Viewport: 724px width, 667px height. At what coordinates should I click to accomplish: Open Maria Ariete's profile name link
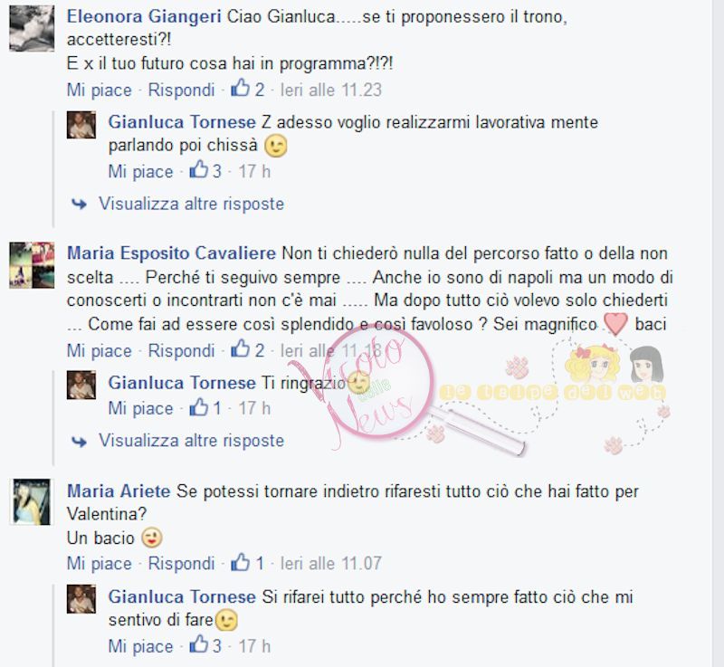click(x=119, y=491)
